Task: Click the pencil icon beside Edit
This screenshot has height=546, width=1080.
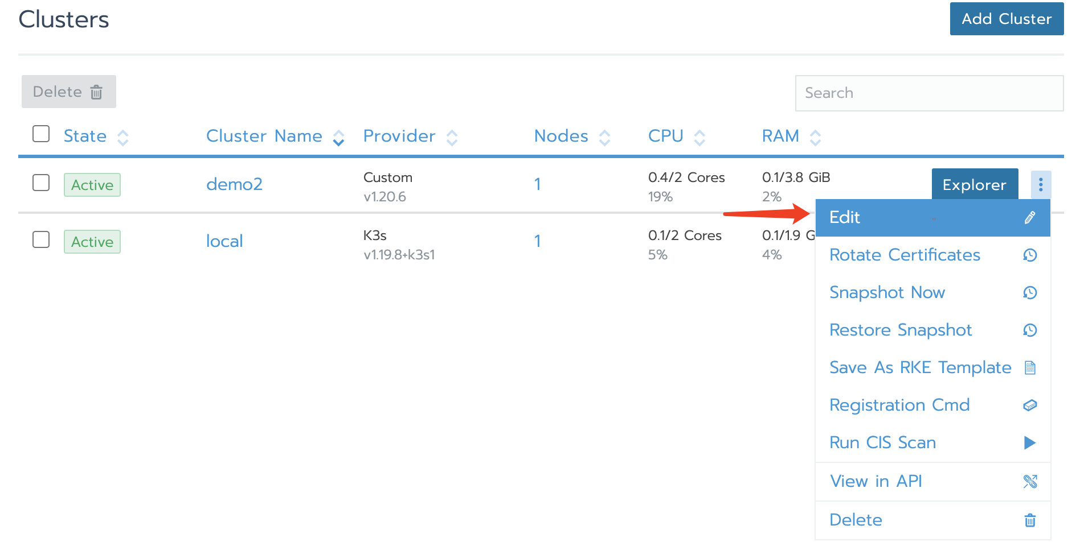Action: coord(1029,217)
